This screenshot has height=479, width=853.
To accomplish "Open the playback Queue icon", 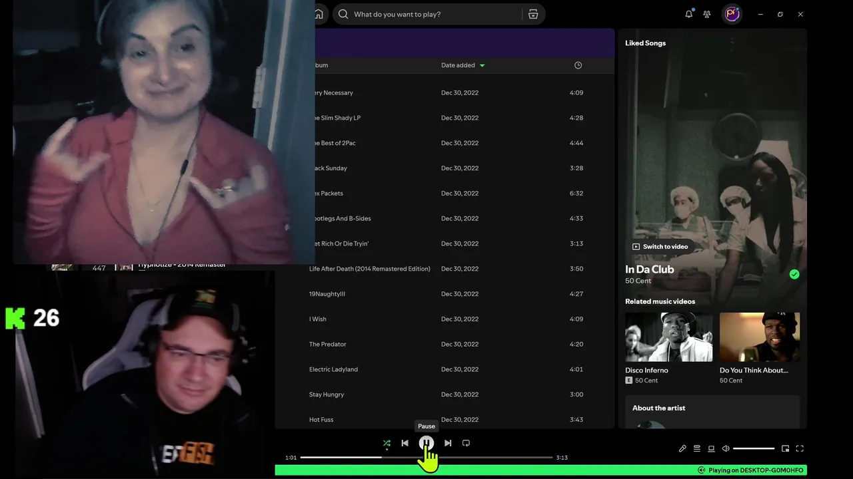I will pyautogui.click(x=697, y=448).
